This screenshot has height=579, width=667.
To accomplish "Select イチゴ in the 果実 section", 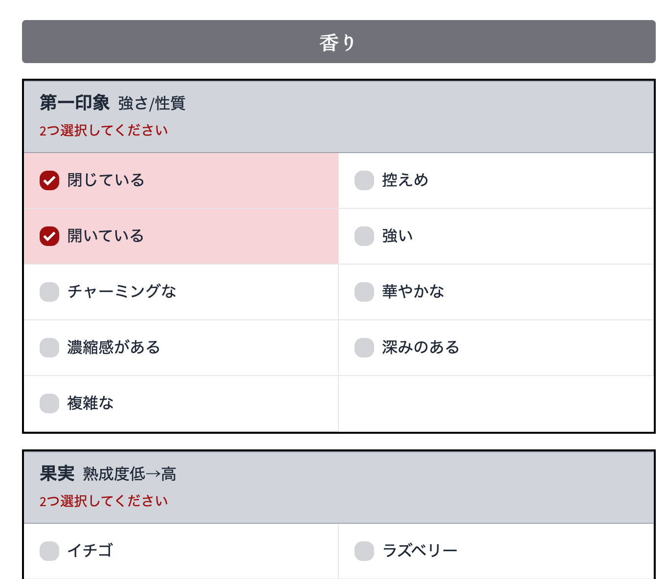I will 89,550.
